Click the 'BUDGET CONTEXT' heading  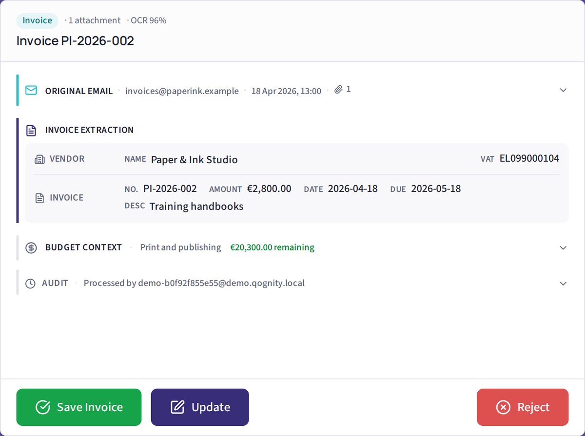(83, 247)
